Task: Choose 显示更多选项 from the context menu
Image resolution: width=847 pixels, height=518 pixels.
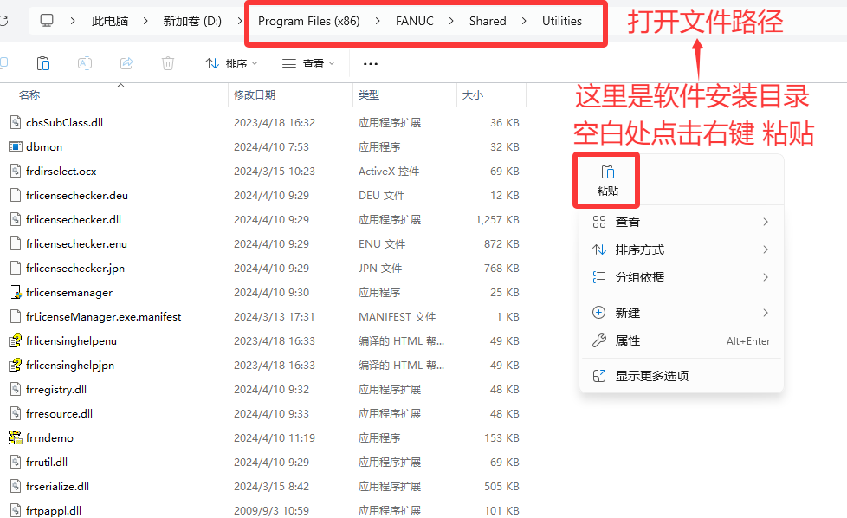Action: pyautogui.click(x=651, y=376)
